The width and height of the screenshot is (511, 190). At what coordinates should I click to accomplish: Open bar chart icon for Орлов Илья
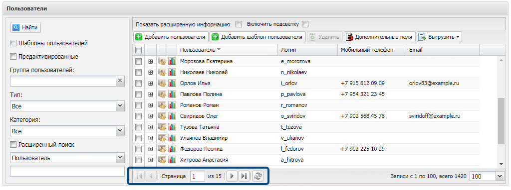pos(172,83)
